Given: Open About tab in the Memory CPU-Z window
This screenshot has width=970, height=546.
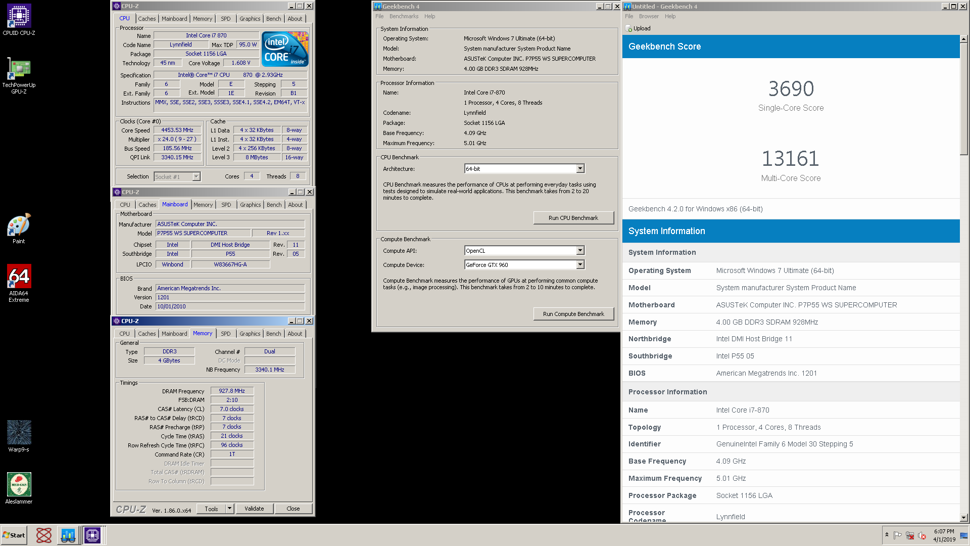Looking at the screenshot, I should click(295, 334).
